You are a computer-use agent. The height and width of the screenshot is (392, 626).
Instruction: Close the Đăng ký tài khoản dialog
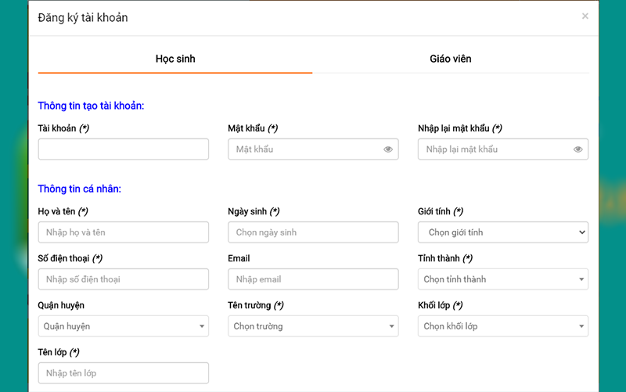[x=585, y=16]
